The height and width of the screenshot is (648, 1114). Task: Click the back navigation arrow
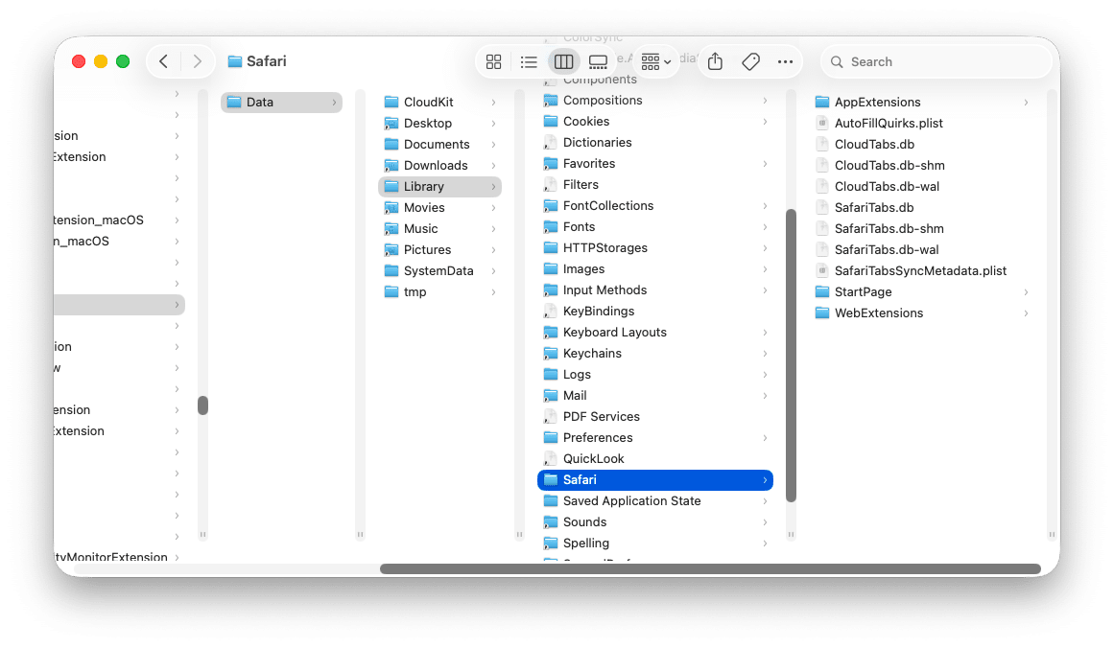[163, 60]
